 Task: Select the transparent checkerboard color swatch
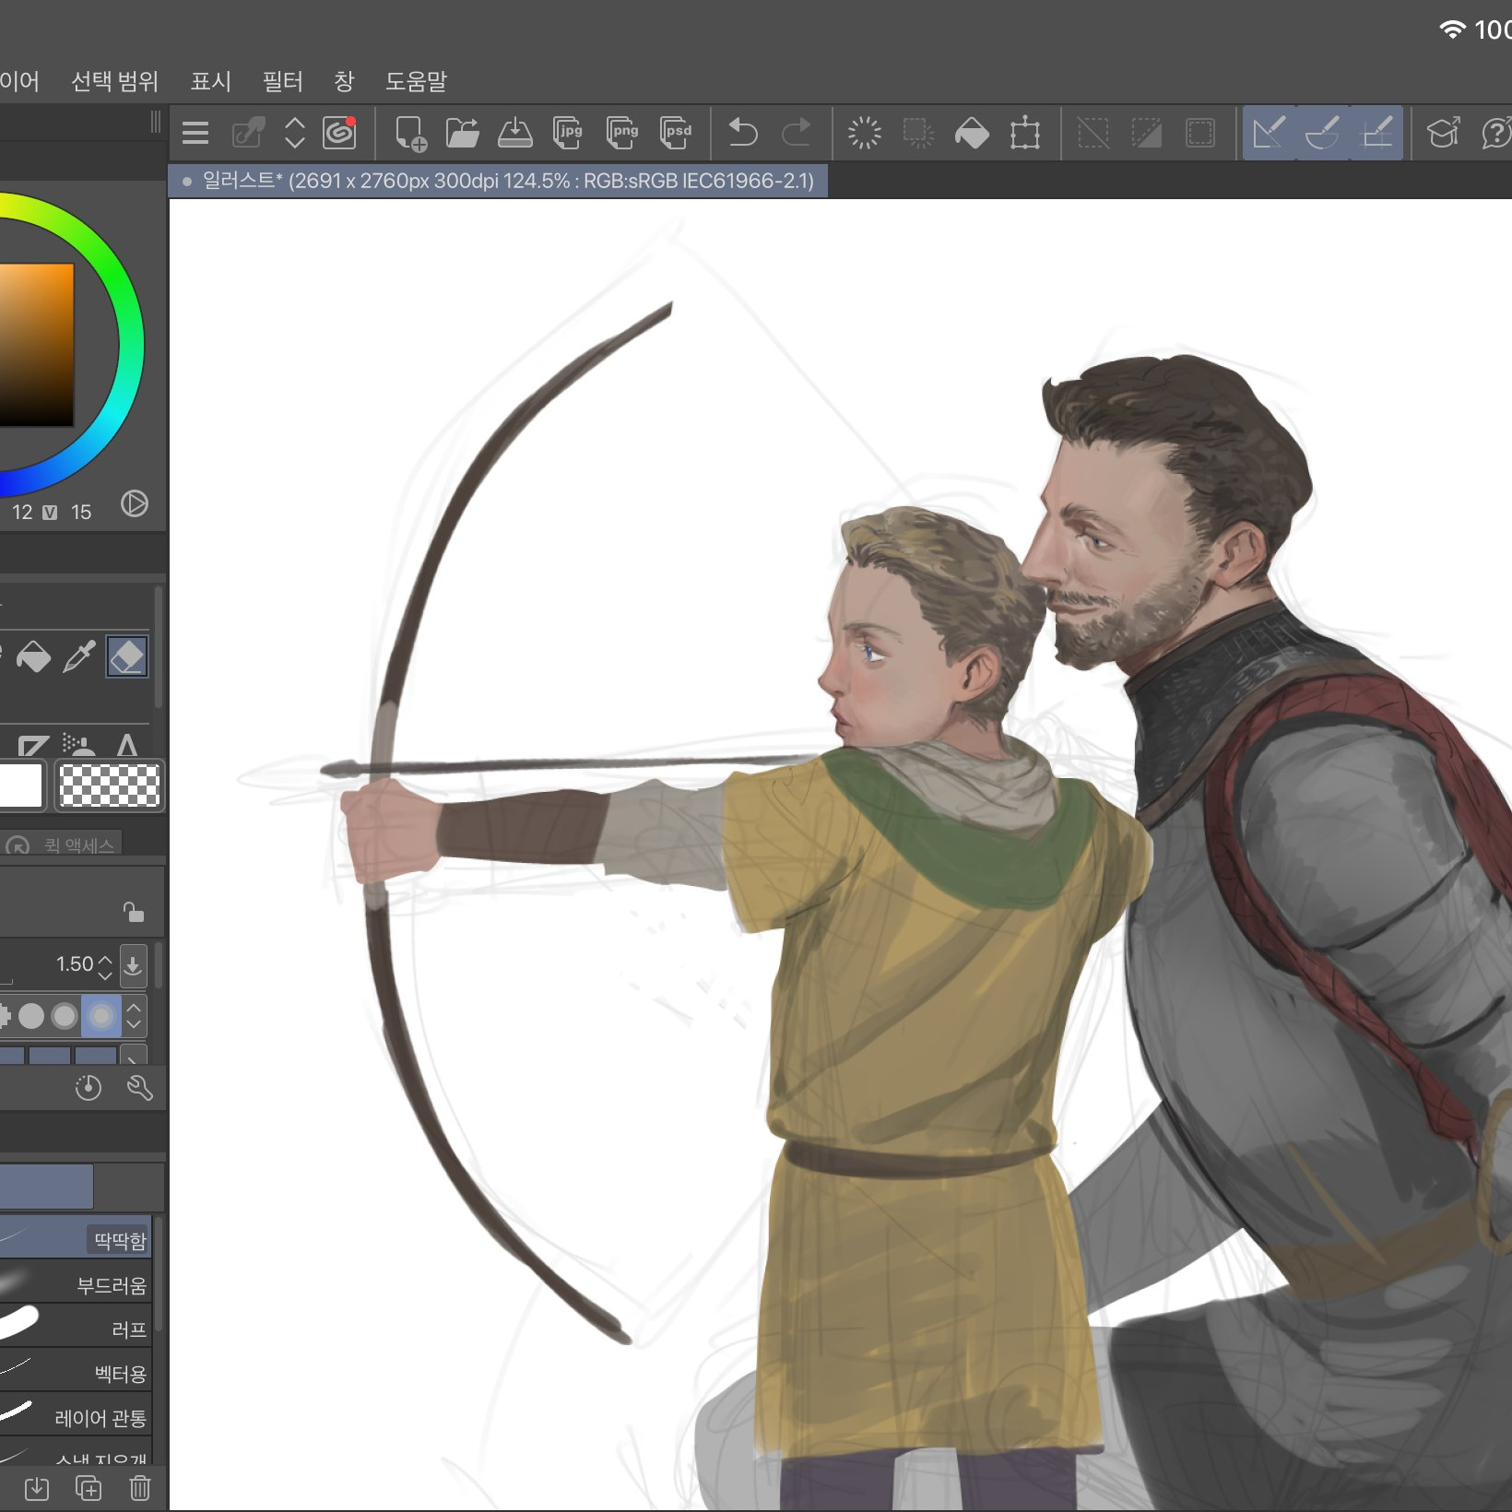click(x=109, y=786)
